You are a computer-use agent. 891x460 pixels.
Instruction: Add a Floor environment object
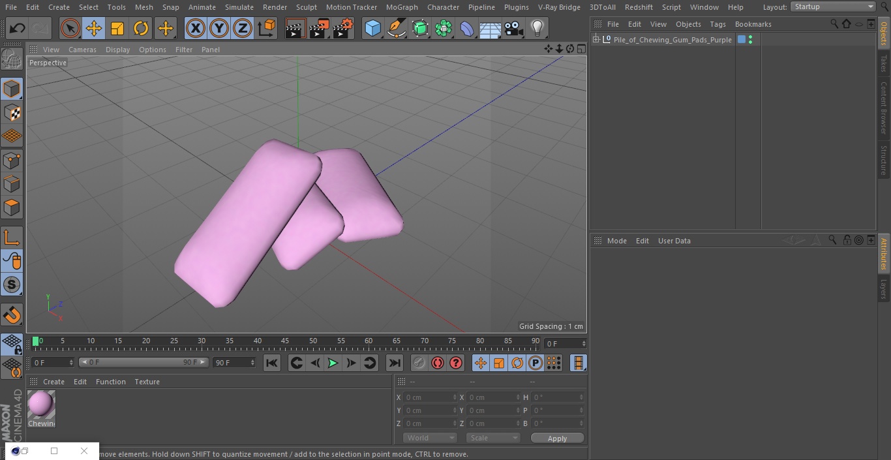[491, 29]
